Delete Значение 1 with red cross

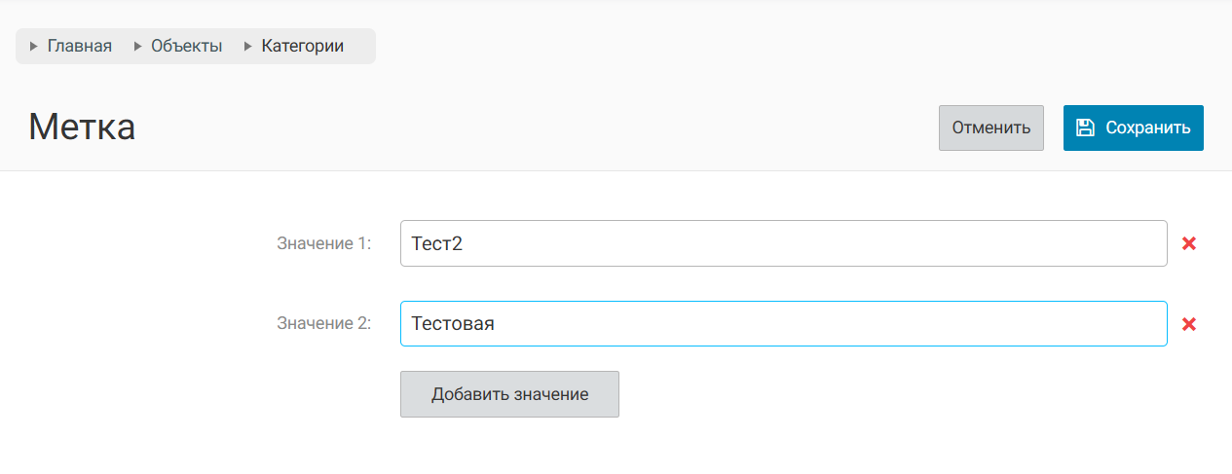coord(1188,243)
